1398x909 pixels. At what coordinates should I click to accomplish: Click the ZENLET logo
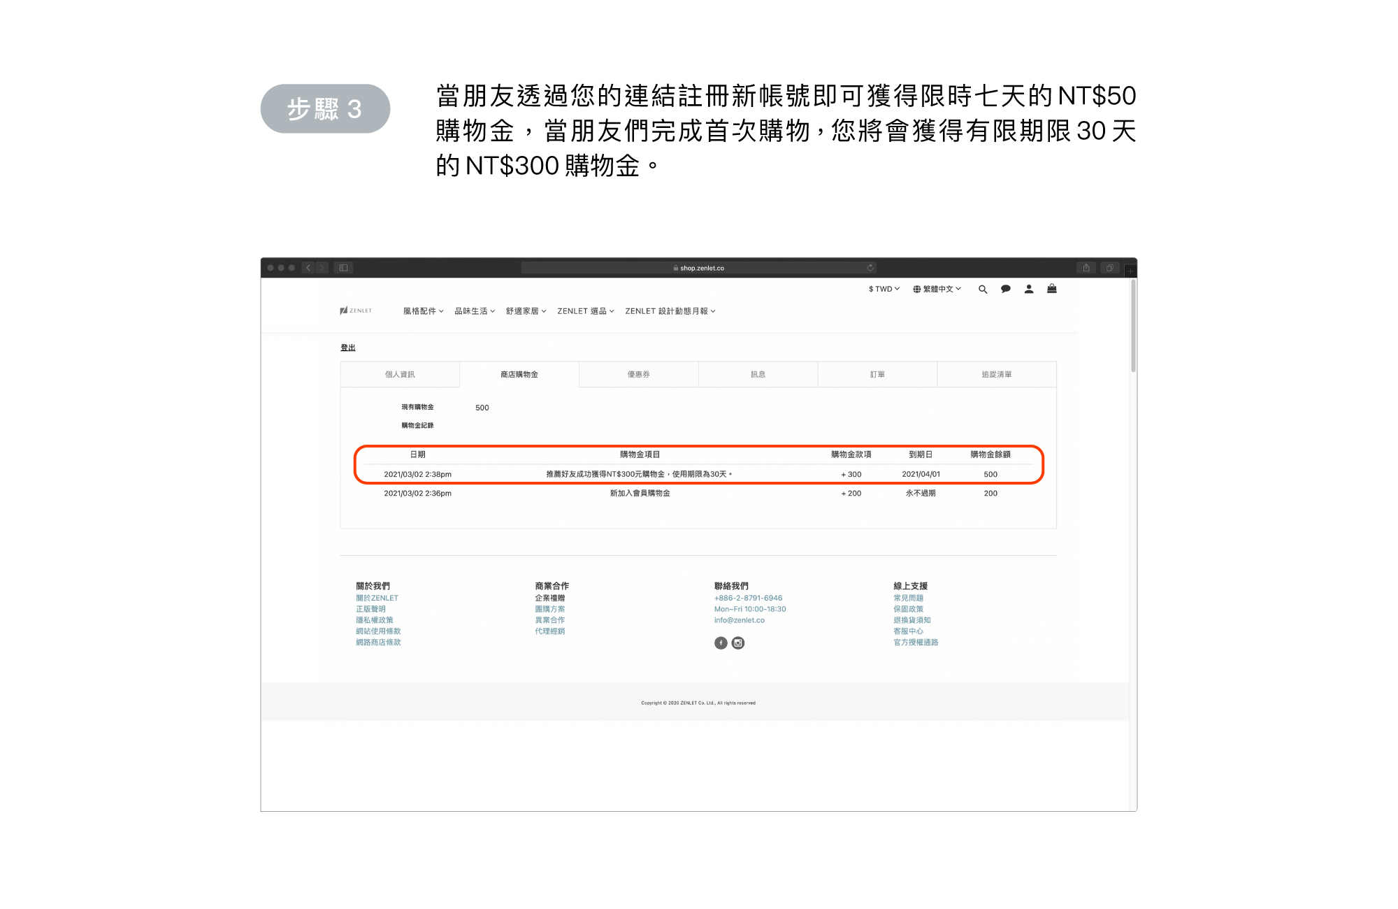pos(356,311)
